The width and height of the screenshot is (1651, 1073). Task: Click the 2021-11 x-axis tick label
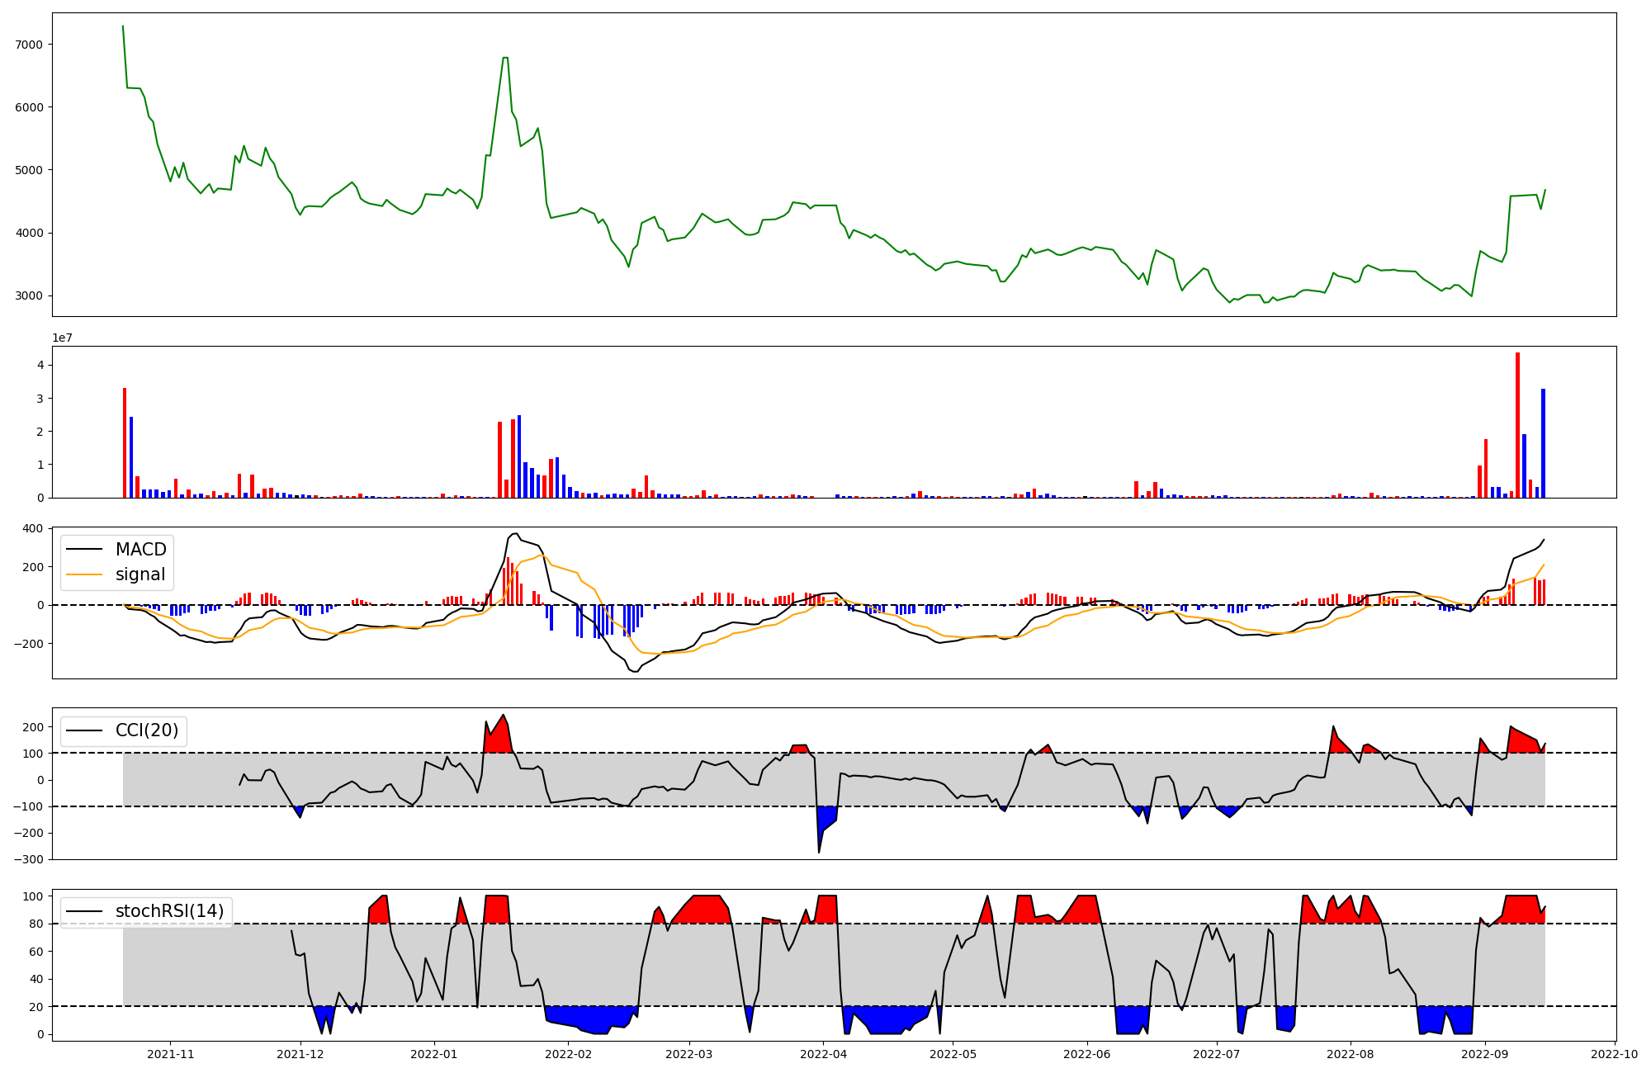170,1054
